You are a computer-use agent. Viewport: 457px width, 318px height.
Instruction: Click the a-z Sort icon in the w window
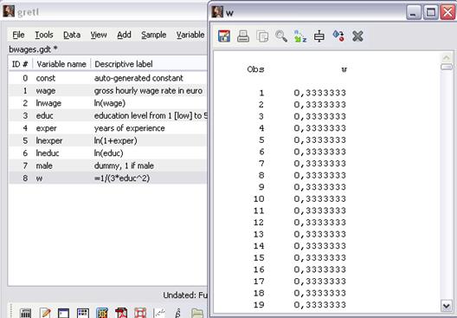pos(300,36)
